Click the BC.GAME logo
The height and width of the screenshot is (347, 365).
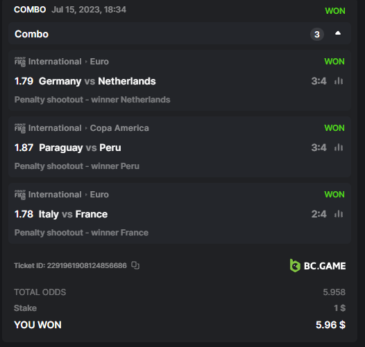pos(318,265)
